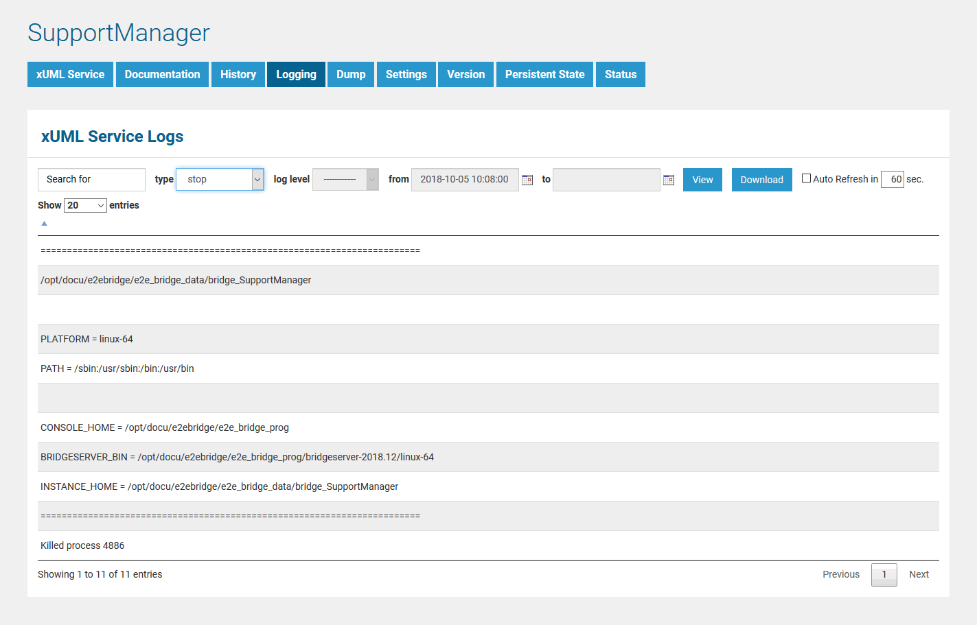Select the Dump tab
This screenshot has height=625, width=977.
pos(351,75)
